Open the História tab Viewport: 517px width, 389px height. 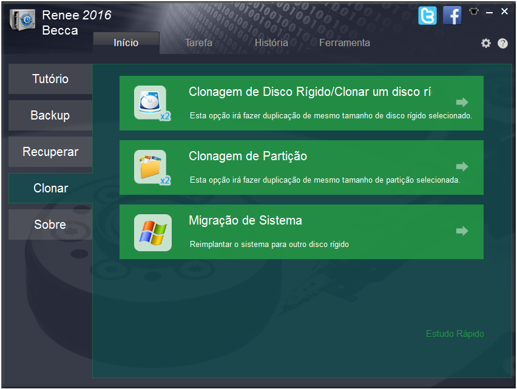coord(271,43)
